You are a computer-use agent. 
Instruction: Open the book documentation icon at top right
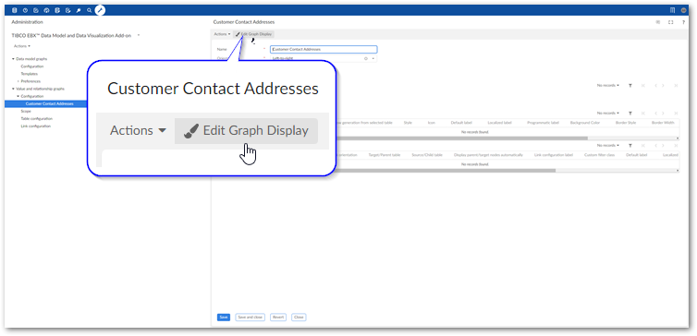[x=673, y=10]
